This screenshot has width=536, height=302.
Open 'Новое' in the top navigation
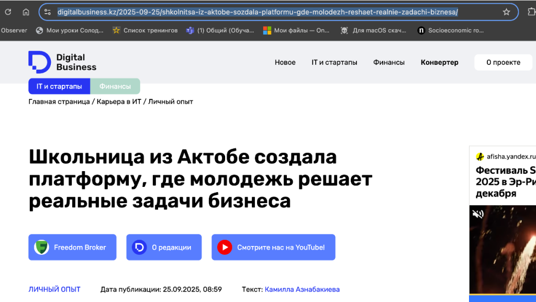coord(285,62)
